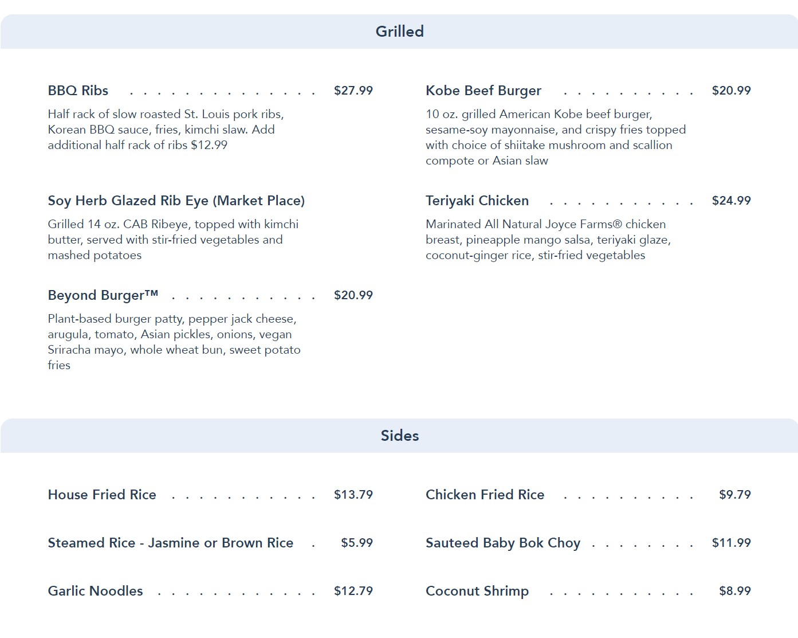
Task: Click the House Fried Rice side
Action: 102,495
